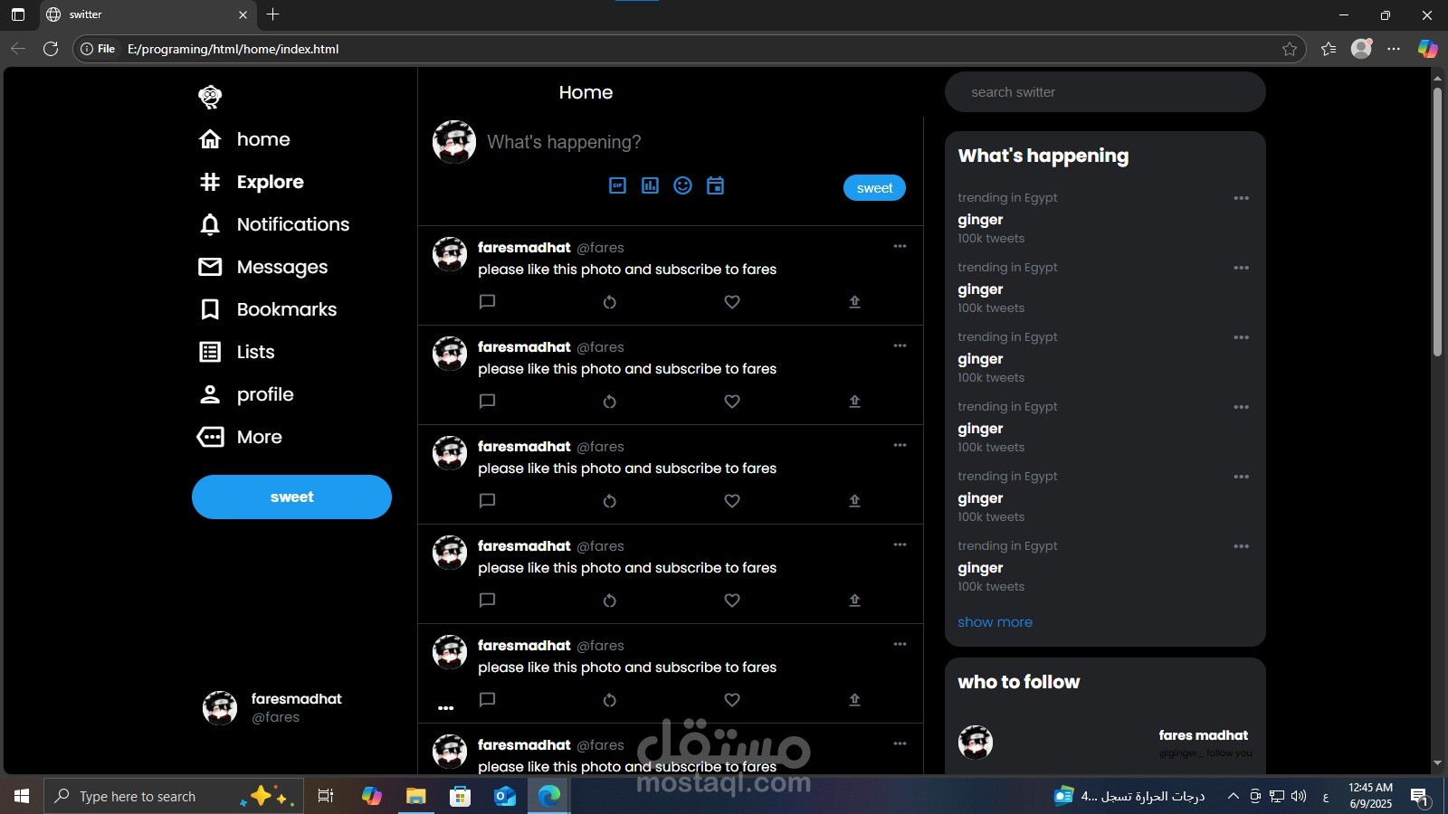Reply to the second faresmadhat post
The height and width of the screenshot is (814, 1448).
[487, 401]
